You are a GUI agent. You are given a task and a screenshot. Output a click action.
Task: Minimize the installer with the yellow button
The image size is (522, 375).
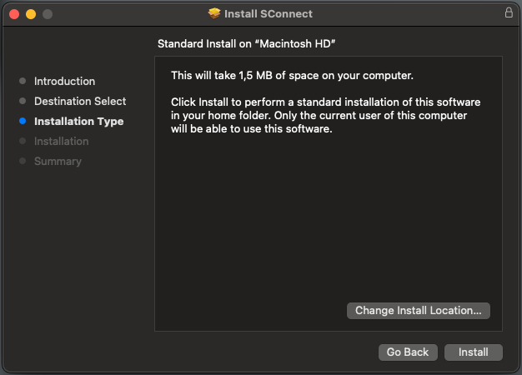pyautogui.click(x=31, y=14)
